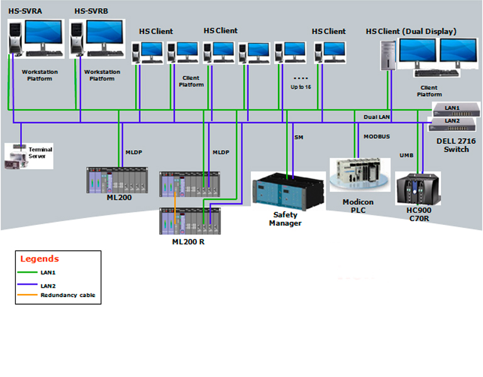
Task: Click the HC900 C70R controller icon
Action: (x=418, y=188)
